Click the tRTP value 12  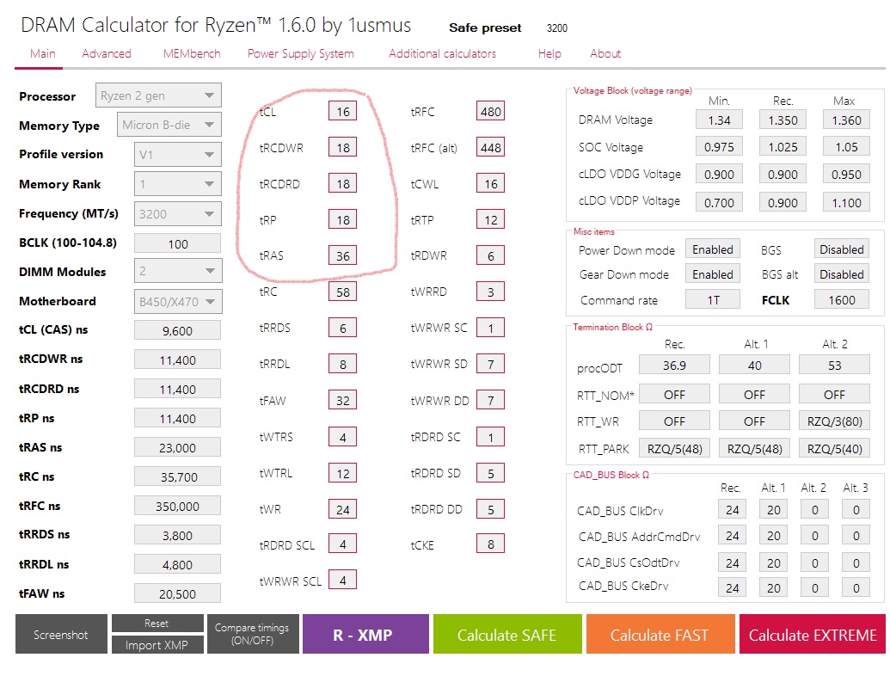click(490, 219)
